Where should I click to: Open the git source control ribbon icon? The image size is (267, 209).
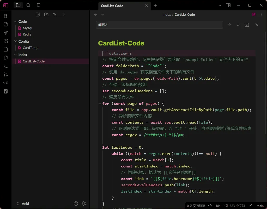[6, 74]
